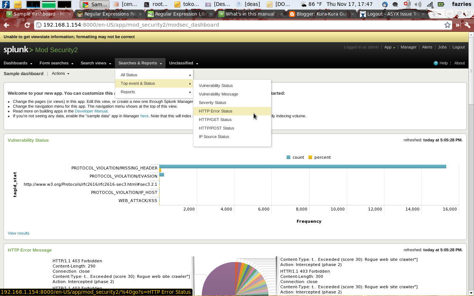Click the battery status icon

tap(441, 4)
